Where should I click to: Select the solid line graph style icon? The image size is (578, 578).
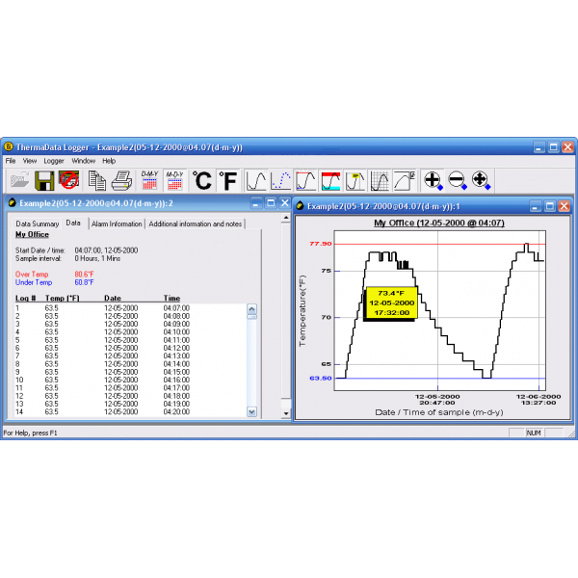click(x=256, y=180)
